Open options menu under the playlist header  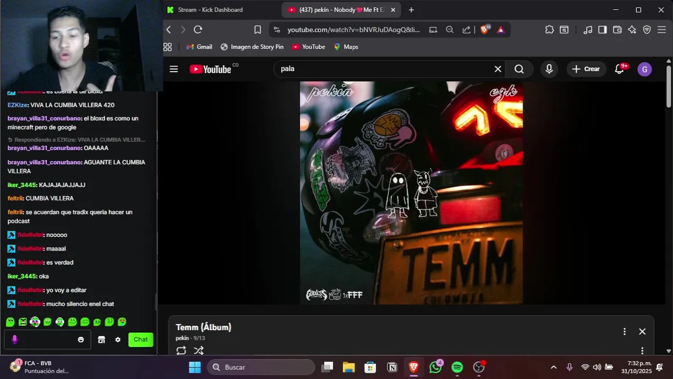[642, 351]
